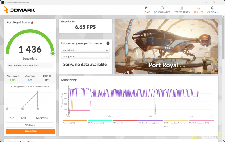The width and height of the screenshot is (225, 142).
Task: Toggle Frame rate (FPS) legend swatch
Action: (x=75, y=121)
